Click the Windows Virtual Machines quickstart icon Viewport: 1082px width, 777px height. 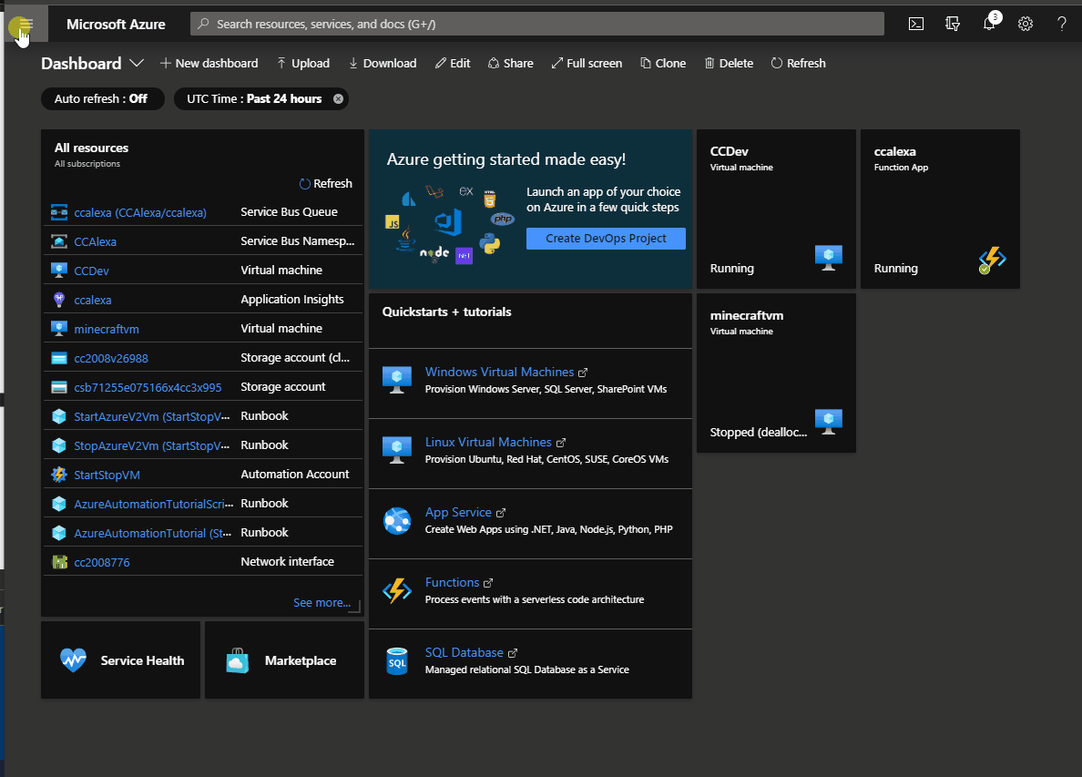tap(397, 380)
